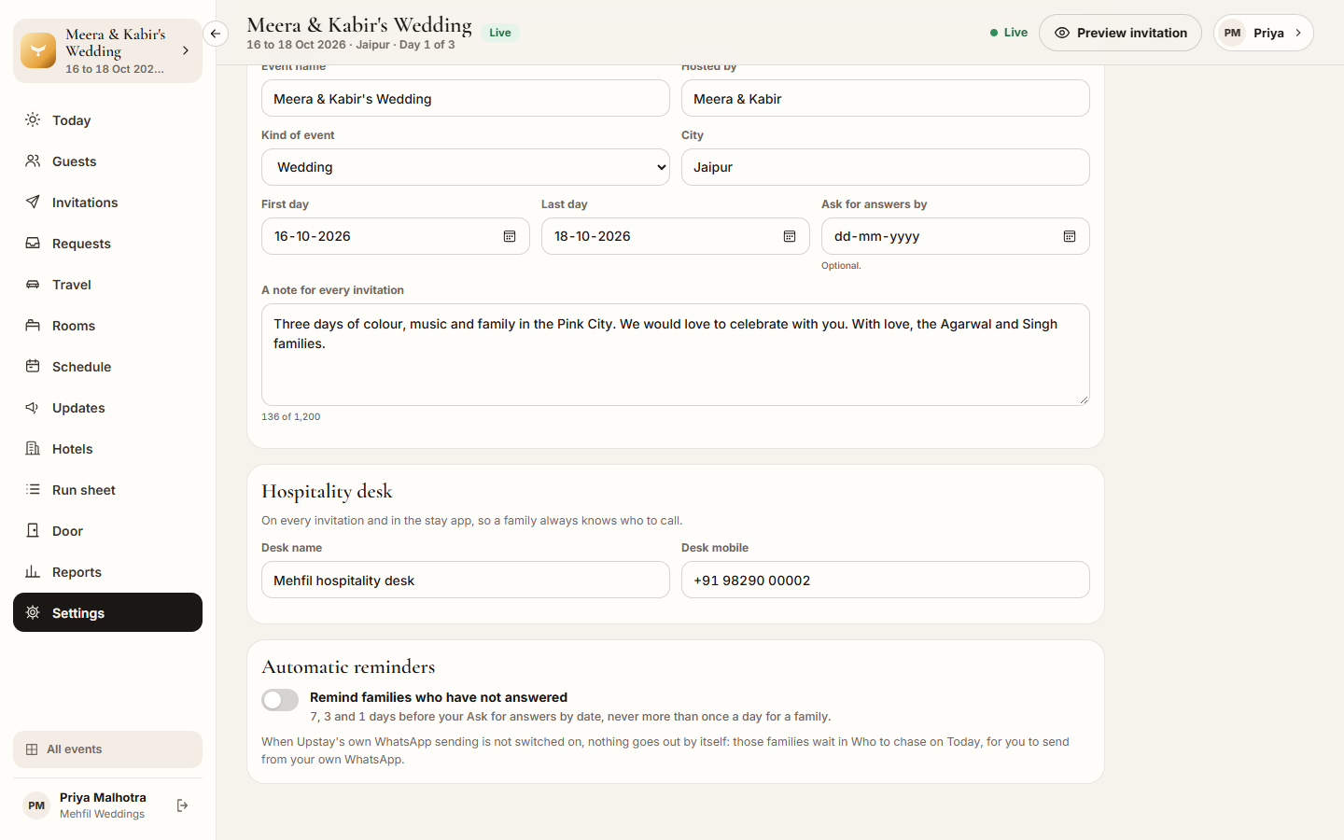Viewport: 1344px width, 840px height.
Task: Go to the Guests page label
Action: [75, 161]
